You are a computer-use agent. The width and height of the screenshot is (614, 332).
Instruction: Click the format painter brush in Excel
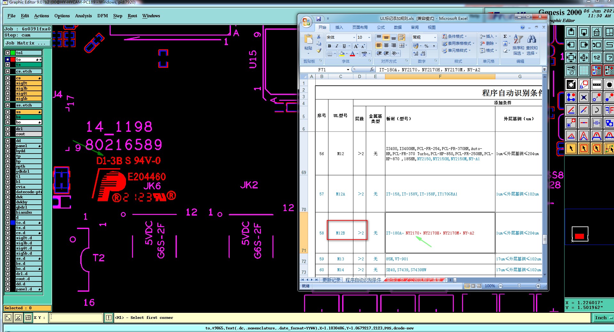pos(319,51)
